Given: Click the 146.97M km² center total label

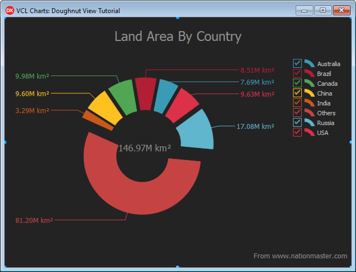Looking at the screenshot, I should (x=145, y=148).
